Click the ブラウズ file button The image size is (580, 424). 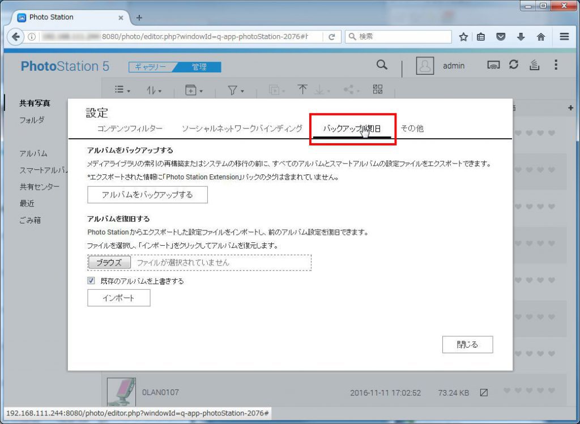(109, 263)
